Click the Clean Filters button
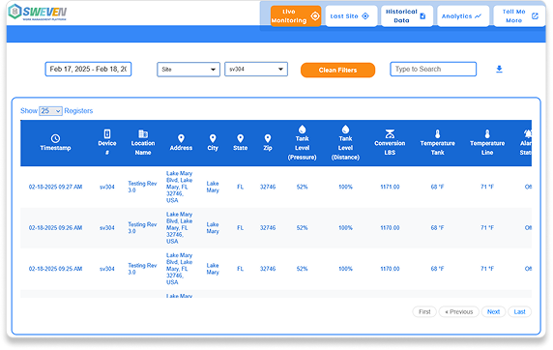 tap(337, 70)
